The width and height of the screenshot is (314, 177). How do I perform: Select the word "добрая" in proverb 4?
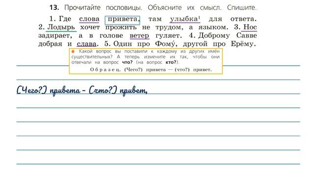[x=50, y=44]
